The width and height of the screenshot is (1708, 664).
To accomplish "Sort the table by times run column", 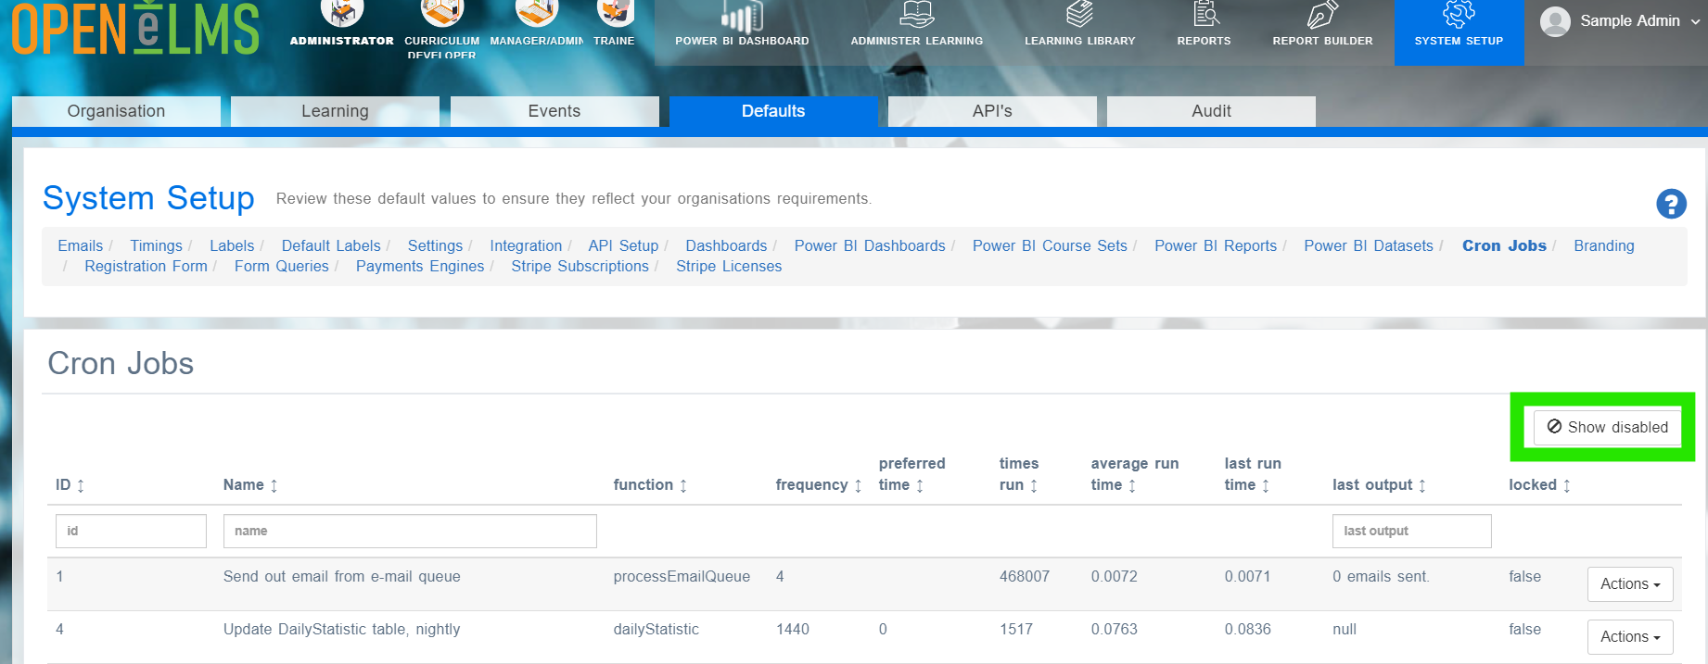I will click(x=1019, y=474).
